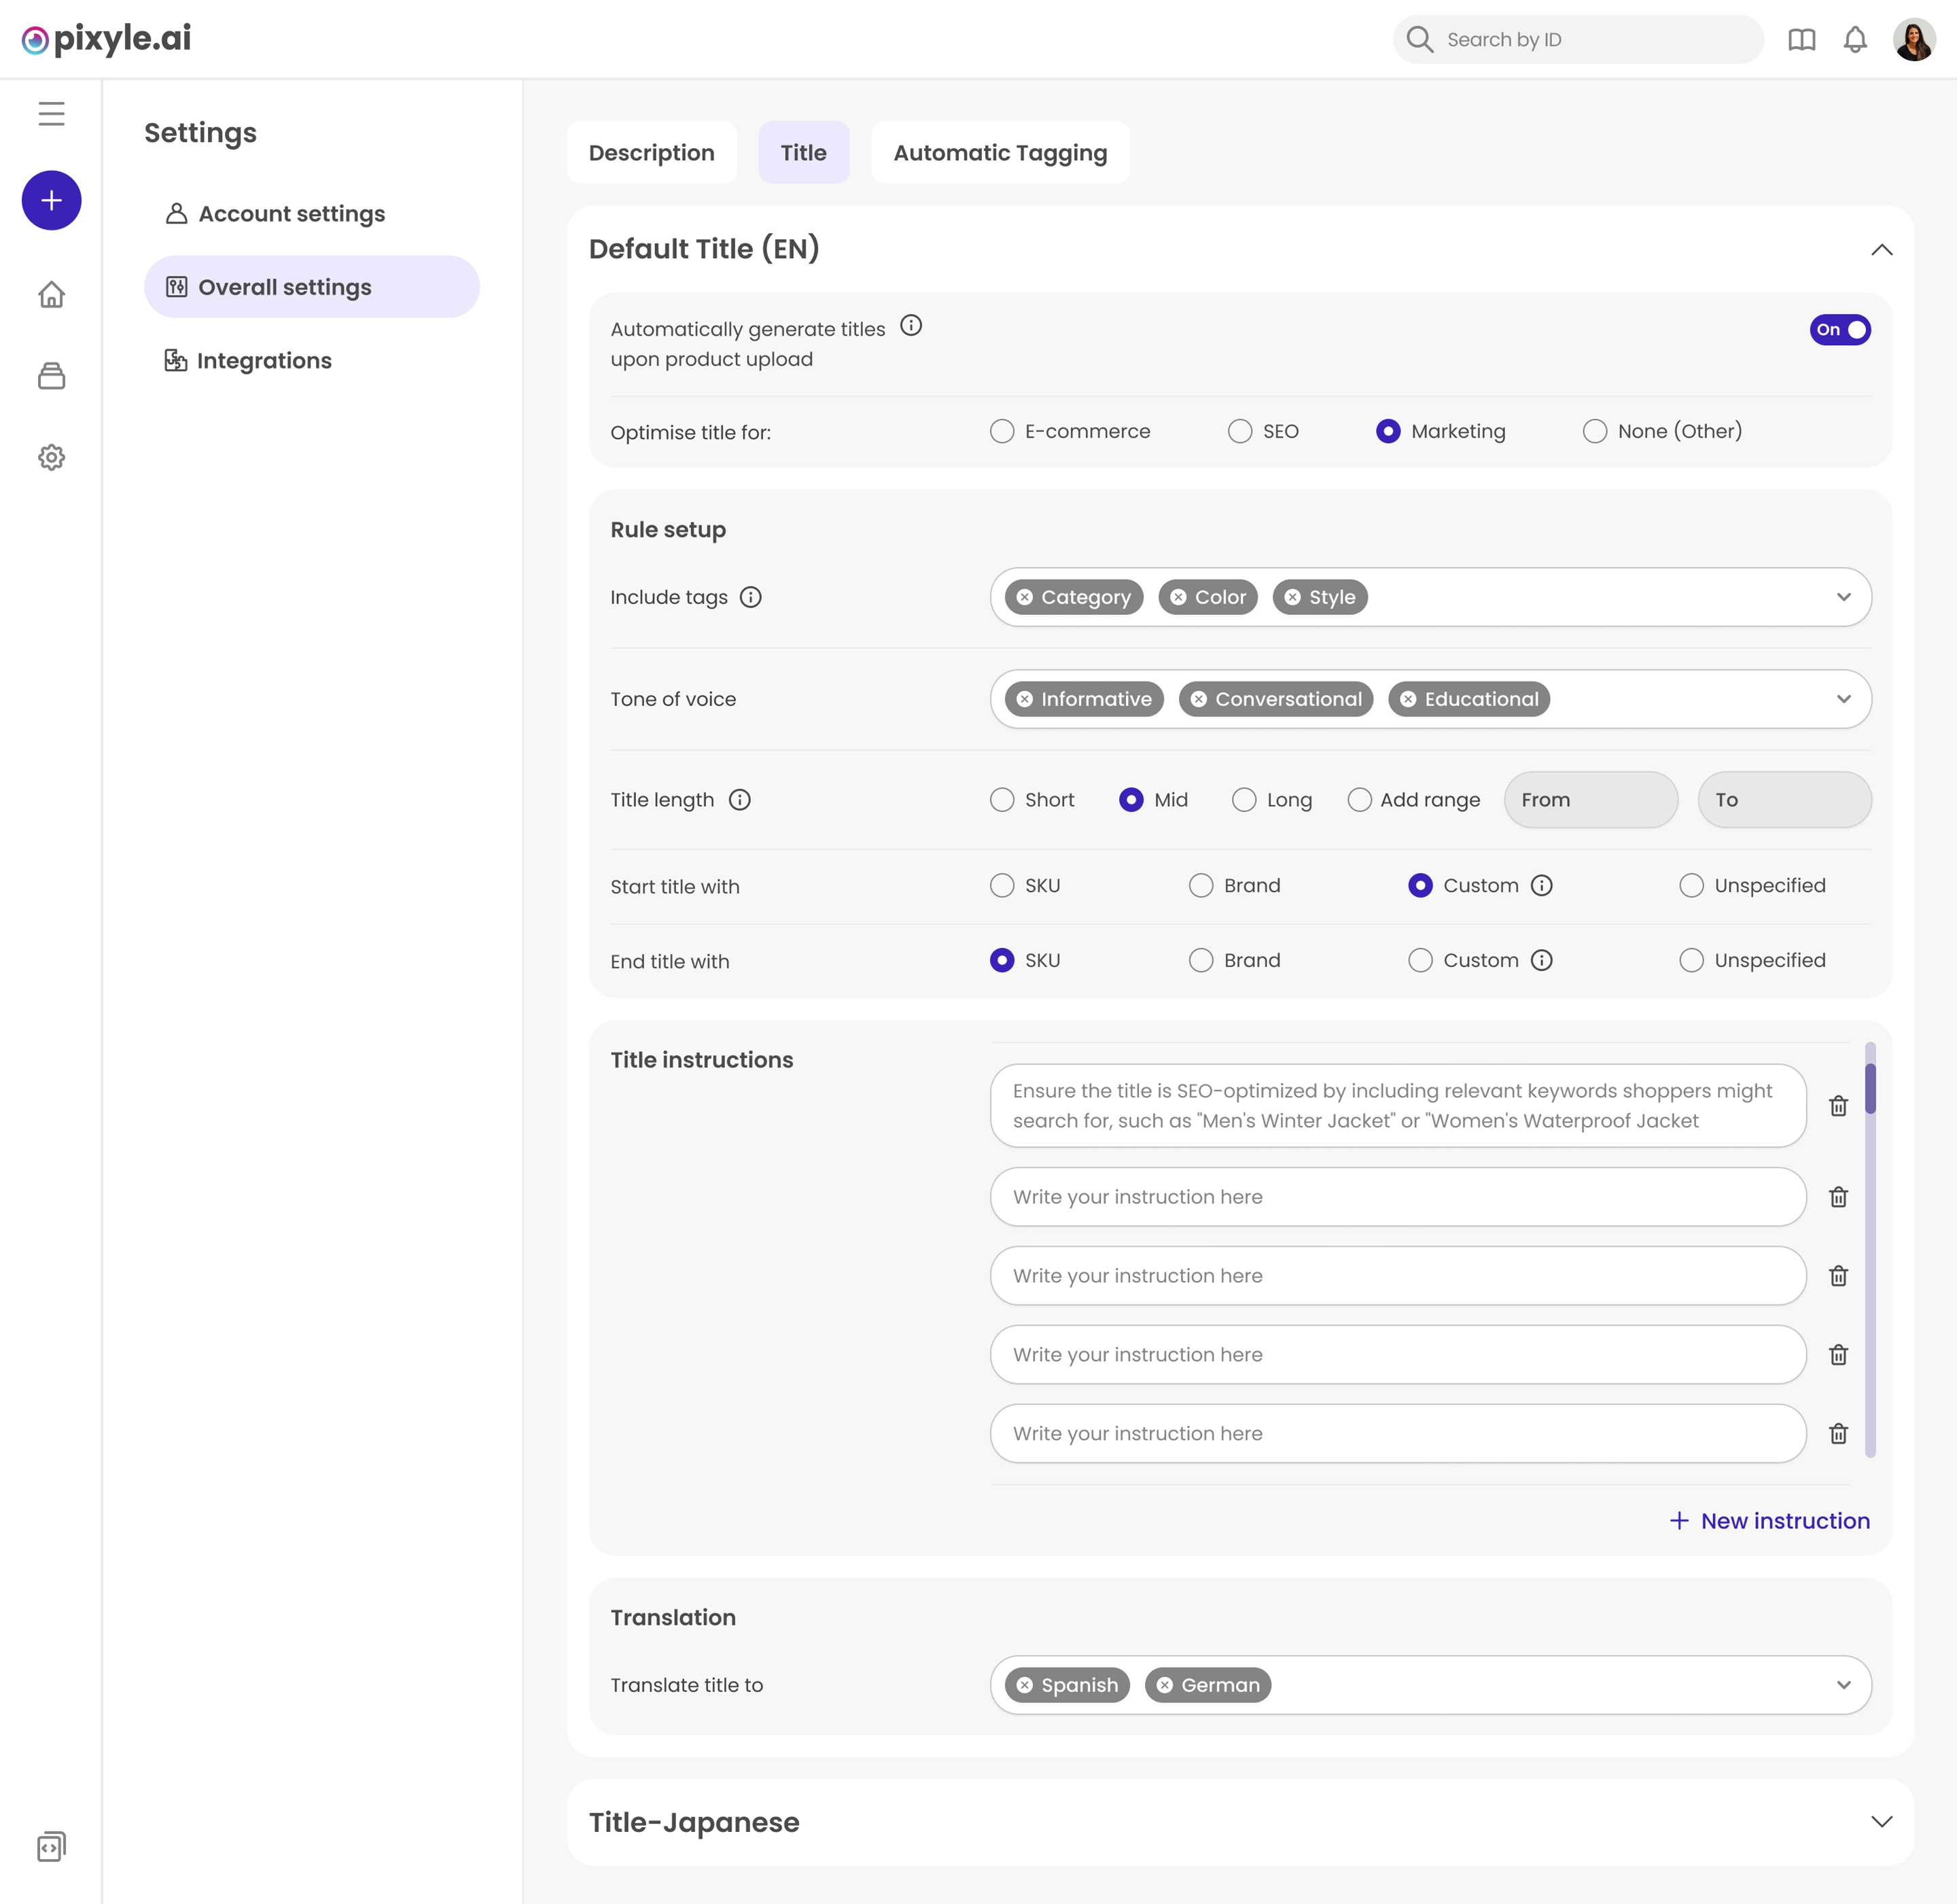The width and height of the screenshot is (1957, 1904).
Task: Show info icon next to Include tags
Action: pyautogui.click(x=750, y=597)
